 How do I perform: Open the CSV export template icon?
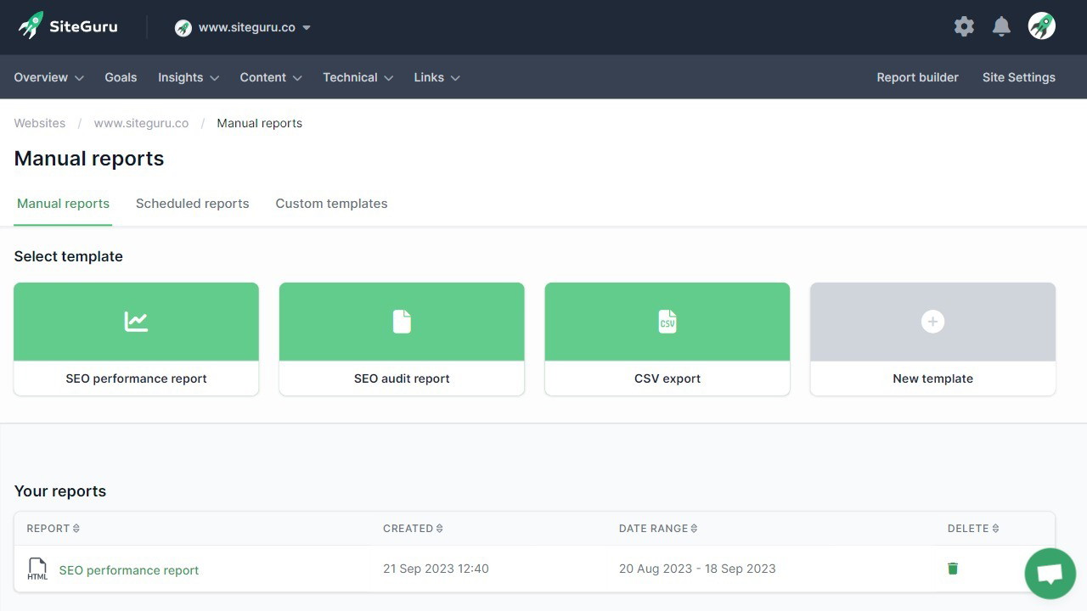(x=667, y=321)
